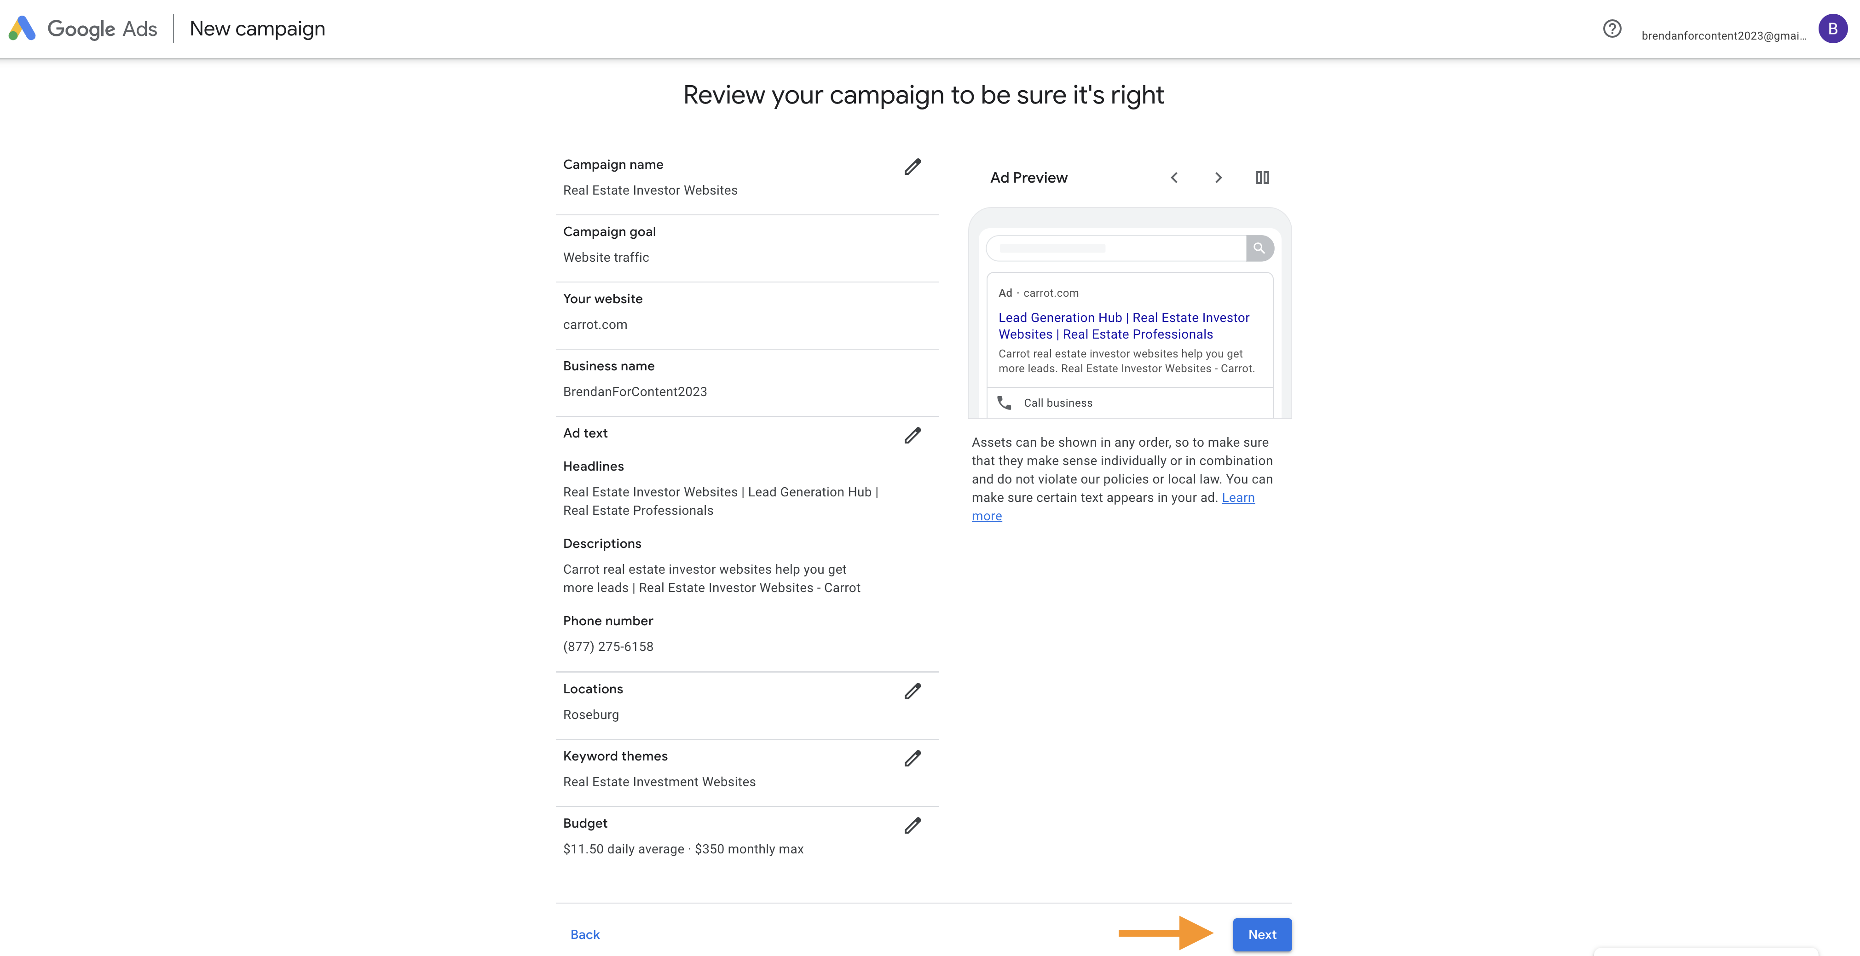Click the search magnifier in ad preview

[1259, 248]
